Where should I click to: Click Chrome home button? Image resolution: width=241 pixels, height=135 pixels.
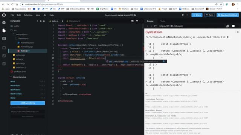pos(17,4)
